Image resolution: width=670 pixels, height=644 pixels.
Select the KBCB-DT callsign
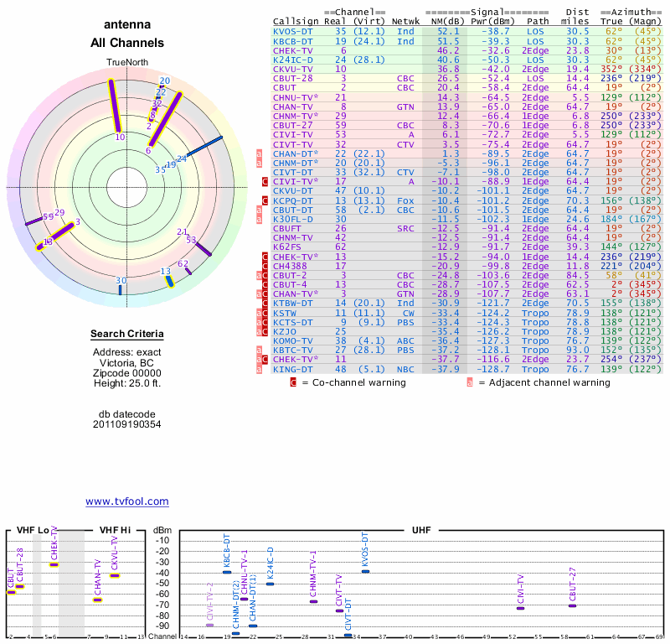(x=293, y=41)
